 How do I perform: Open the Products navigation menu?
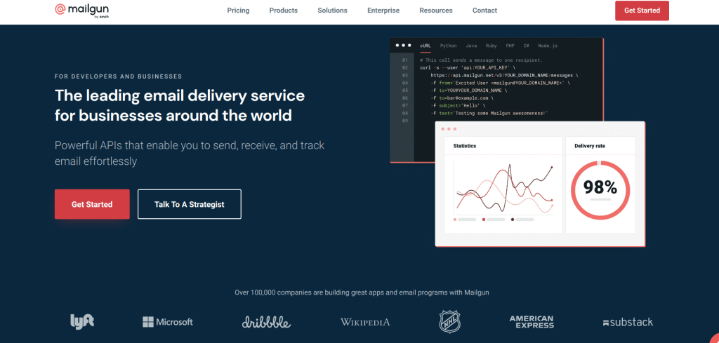284,11
